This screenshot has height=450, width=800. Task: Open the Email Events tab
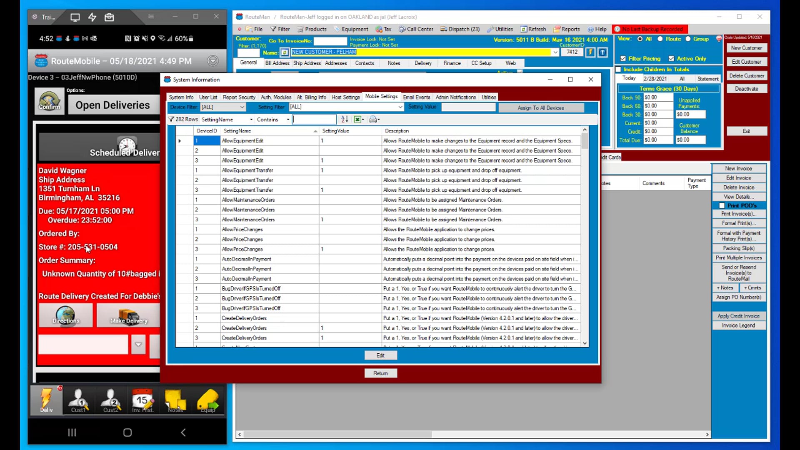tap(416, 97)
